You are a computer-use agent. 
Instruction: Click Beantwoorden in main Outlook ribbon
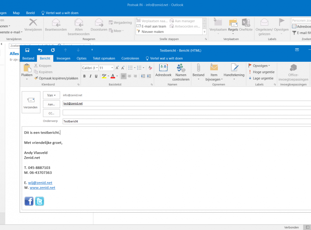[56, 25]
